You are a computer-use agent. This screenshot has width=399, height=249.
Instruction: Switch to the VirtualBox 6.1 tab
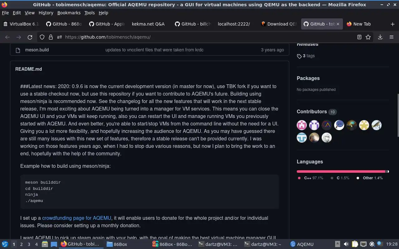21,24
